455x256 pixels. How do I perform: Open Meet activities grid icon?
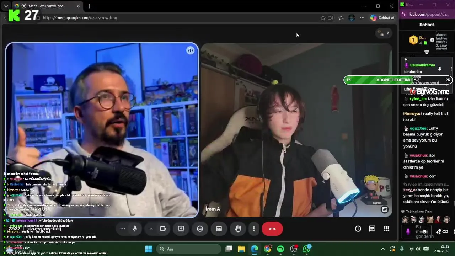pos(386,229)
